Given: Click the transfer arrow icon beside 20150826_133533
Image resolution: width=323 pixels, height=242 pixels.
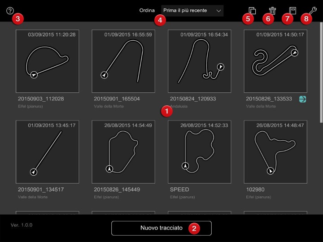Looking at the screenshot, I should [303, 99].
